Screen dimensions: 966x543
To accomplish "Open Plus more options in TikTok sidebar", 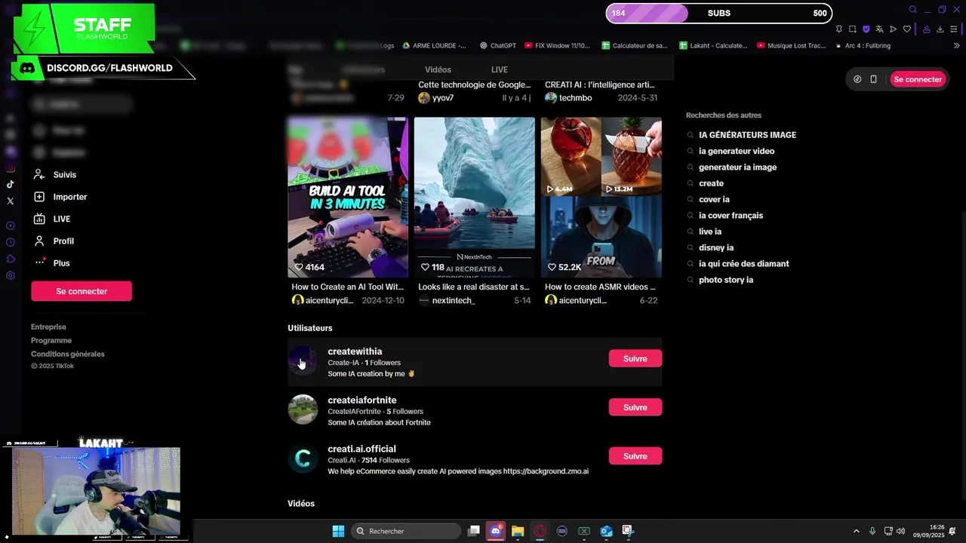I will 51,263.
